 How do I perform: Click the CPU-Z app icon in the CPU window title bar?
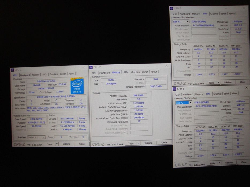click(12, 70)
